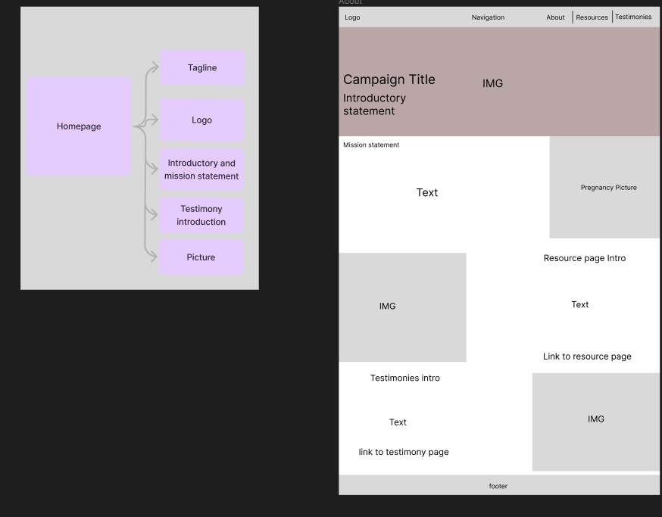Image resolution: width=662 pixels, height=517 pixels.
Task: Open the Testimonies nav item
Action: coord(633,17)
